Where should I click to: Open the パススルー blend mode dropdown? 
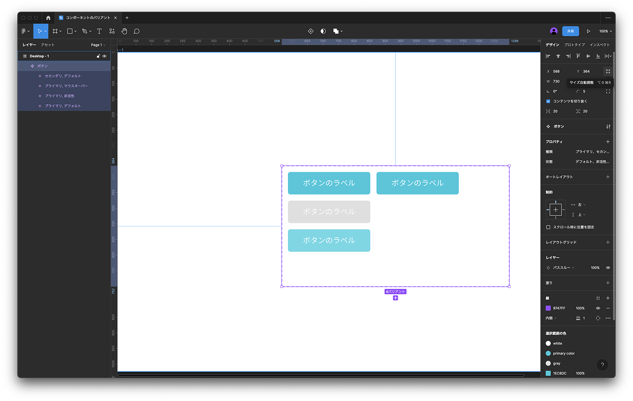[x=563, y=268]
